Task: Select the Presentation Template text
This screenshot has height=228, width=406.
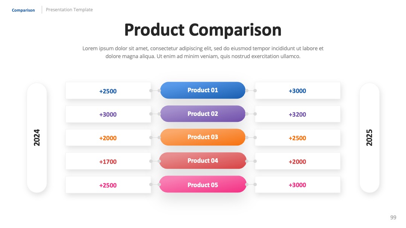Action: click(x=69, y=9)
